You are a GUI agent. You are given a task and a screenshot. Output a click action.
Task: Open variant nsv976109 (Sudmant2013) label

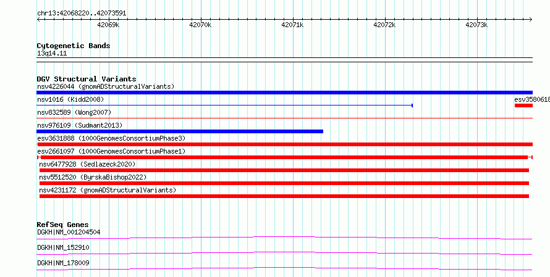point(80,125)
